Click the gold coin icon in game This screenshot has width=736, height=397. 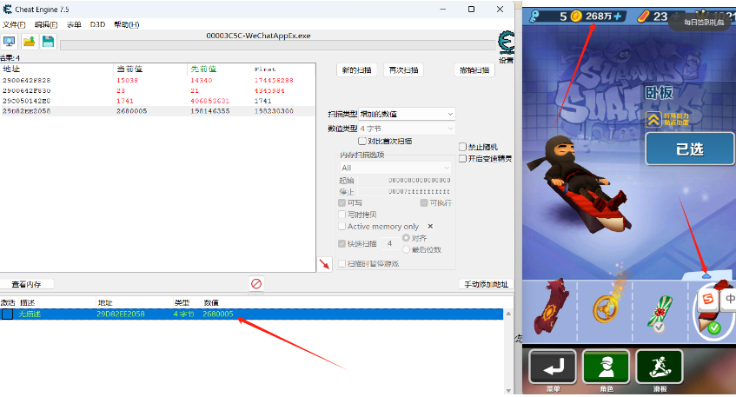point(576,17)
